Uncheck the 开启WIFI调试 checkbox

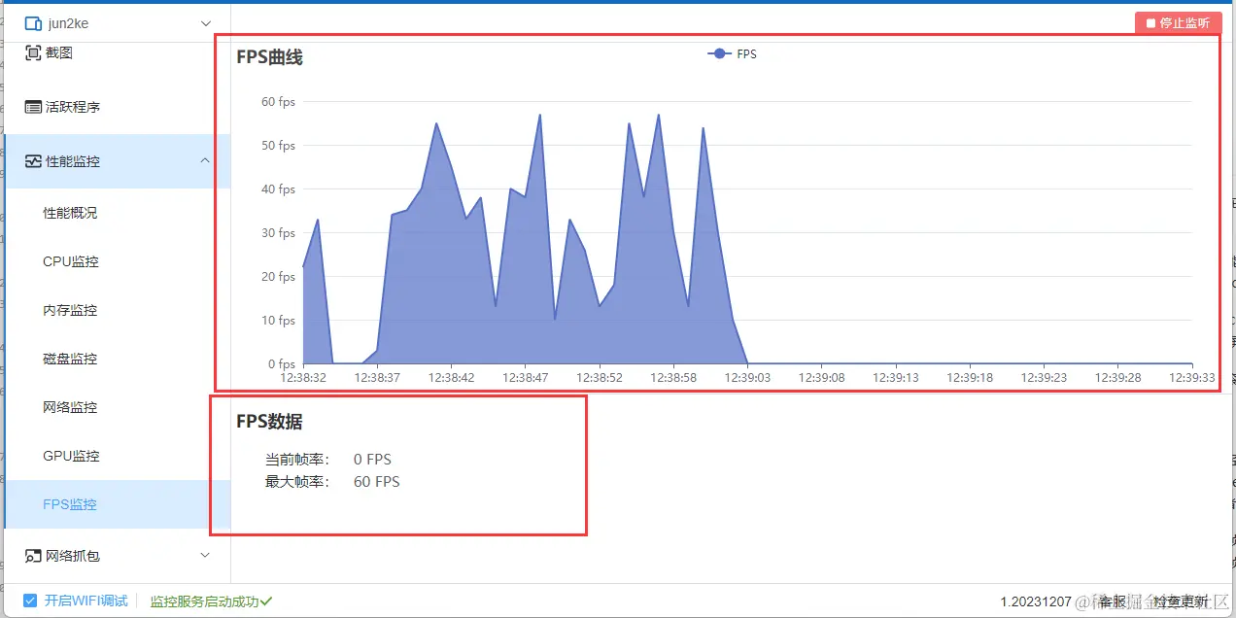click(30, 601)
